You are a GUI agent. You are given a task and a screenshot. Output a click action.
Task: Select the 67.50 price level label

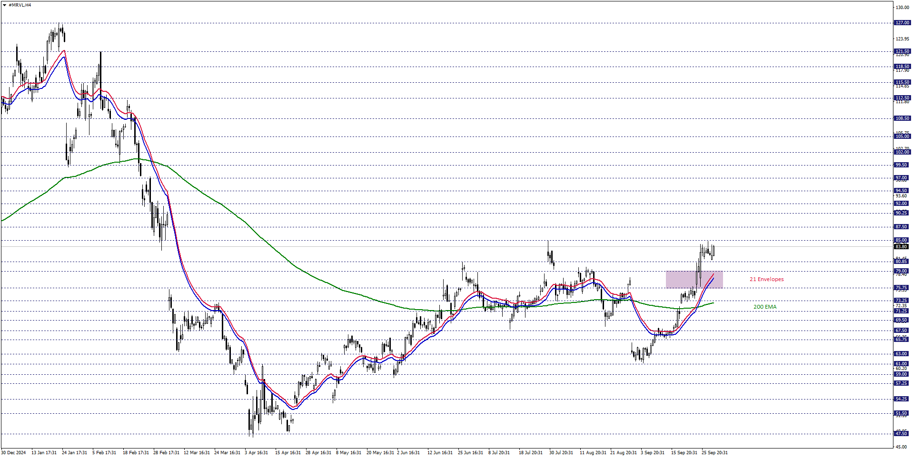coord(902,331)
